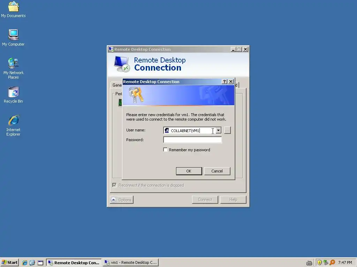Viewport: 357px width, 267px height.
Task: Click the 7:47 PM clock
Action: coord(345,262)
